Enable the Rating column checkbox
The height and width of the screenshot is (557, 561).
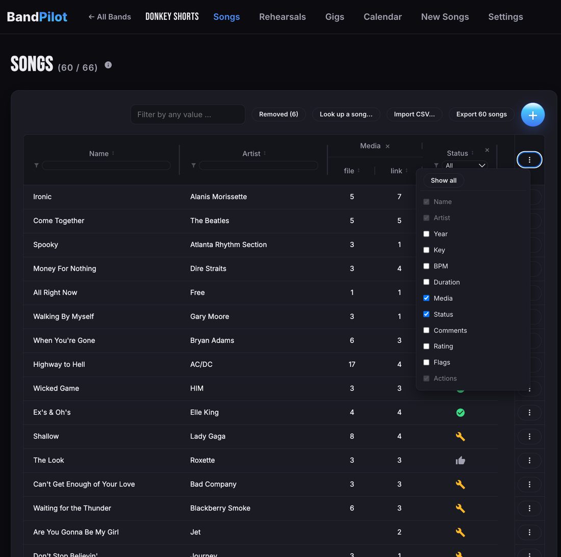[x=426, y=346]
